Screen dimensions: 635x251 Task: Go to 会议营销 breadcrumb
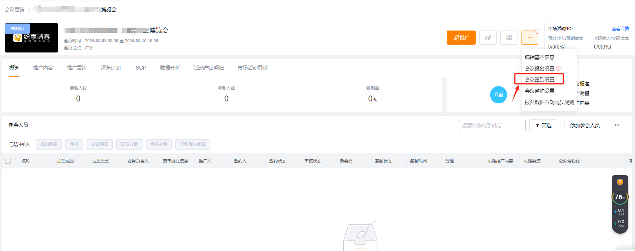tap(14, 9)
